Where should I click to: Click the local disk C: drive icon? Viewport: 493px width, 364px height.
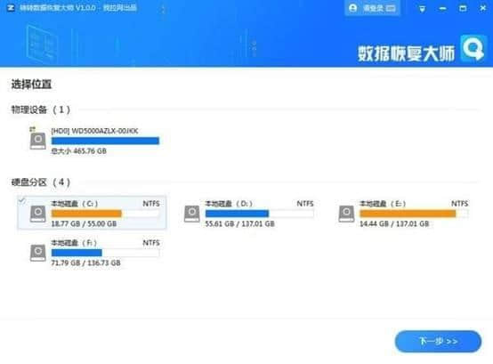click(x=37, y=214)
